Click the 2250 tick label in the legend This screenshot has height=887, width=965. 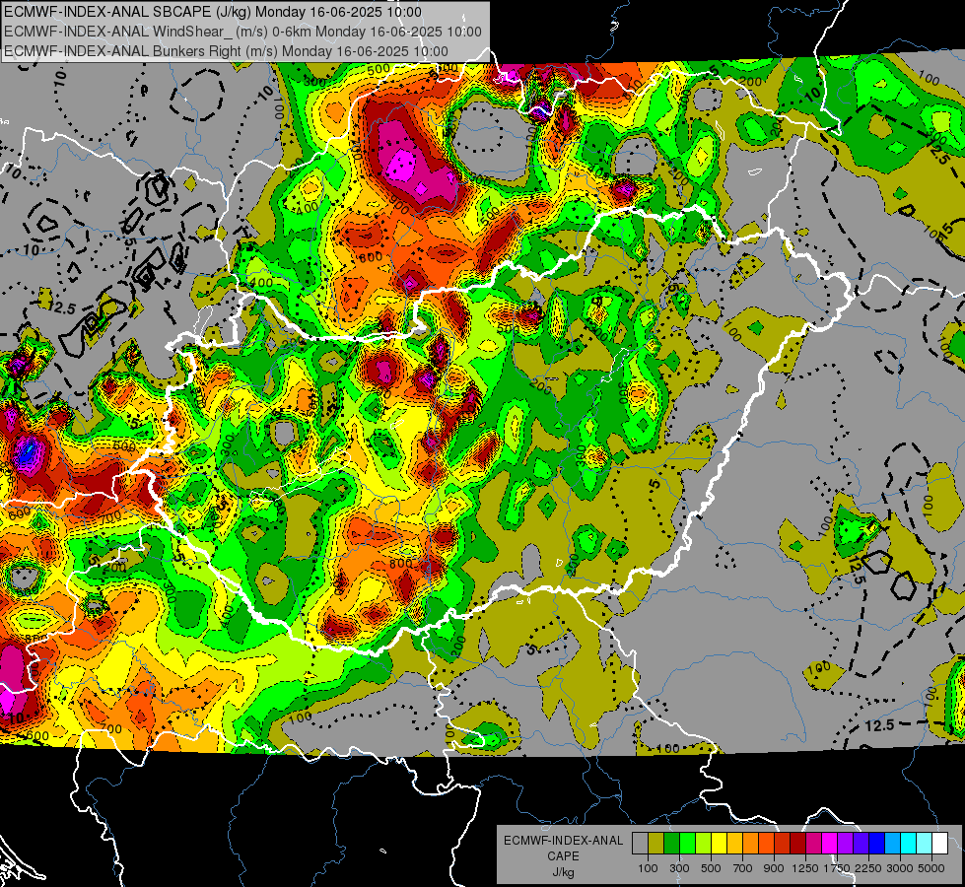[869, 868]
